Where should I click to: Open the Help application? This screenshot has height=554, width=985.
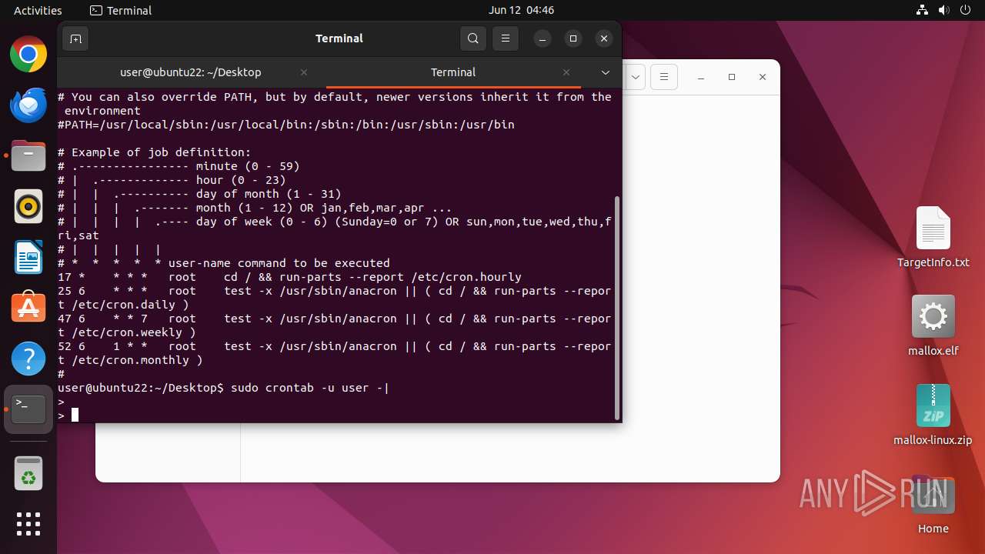tap(28, 359)
